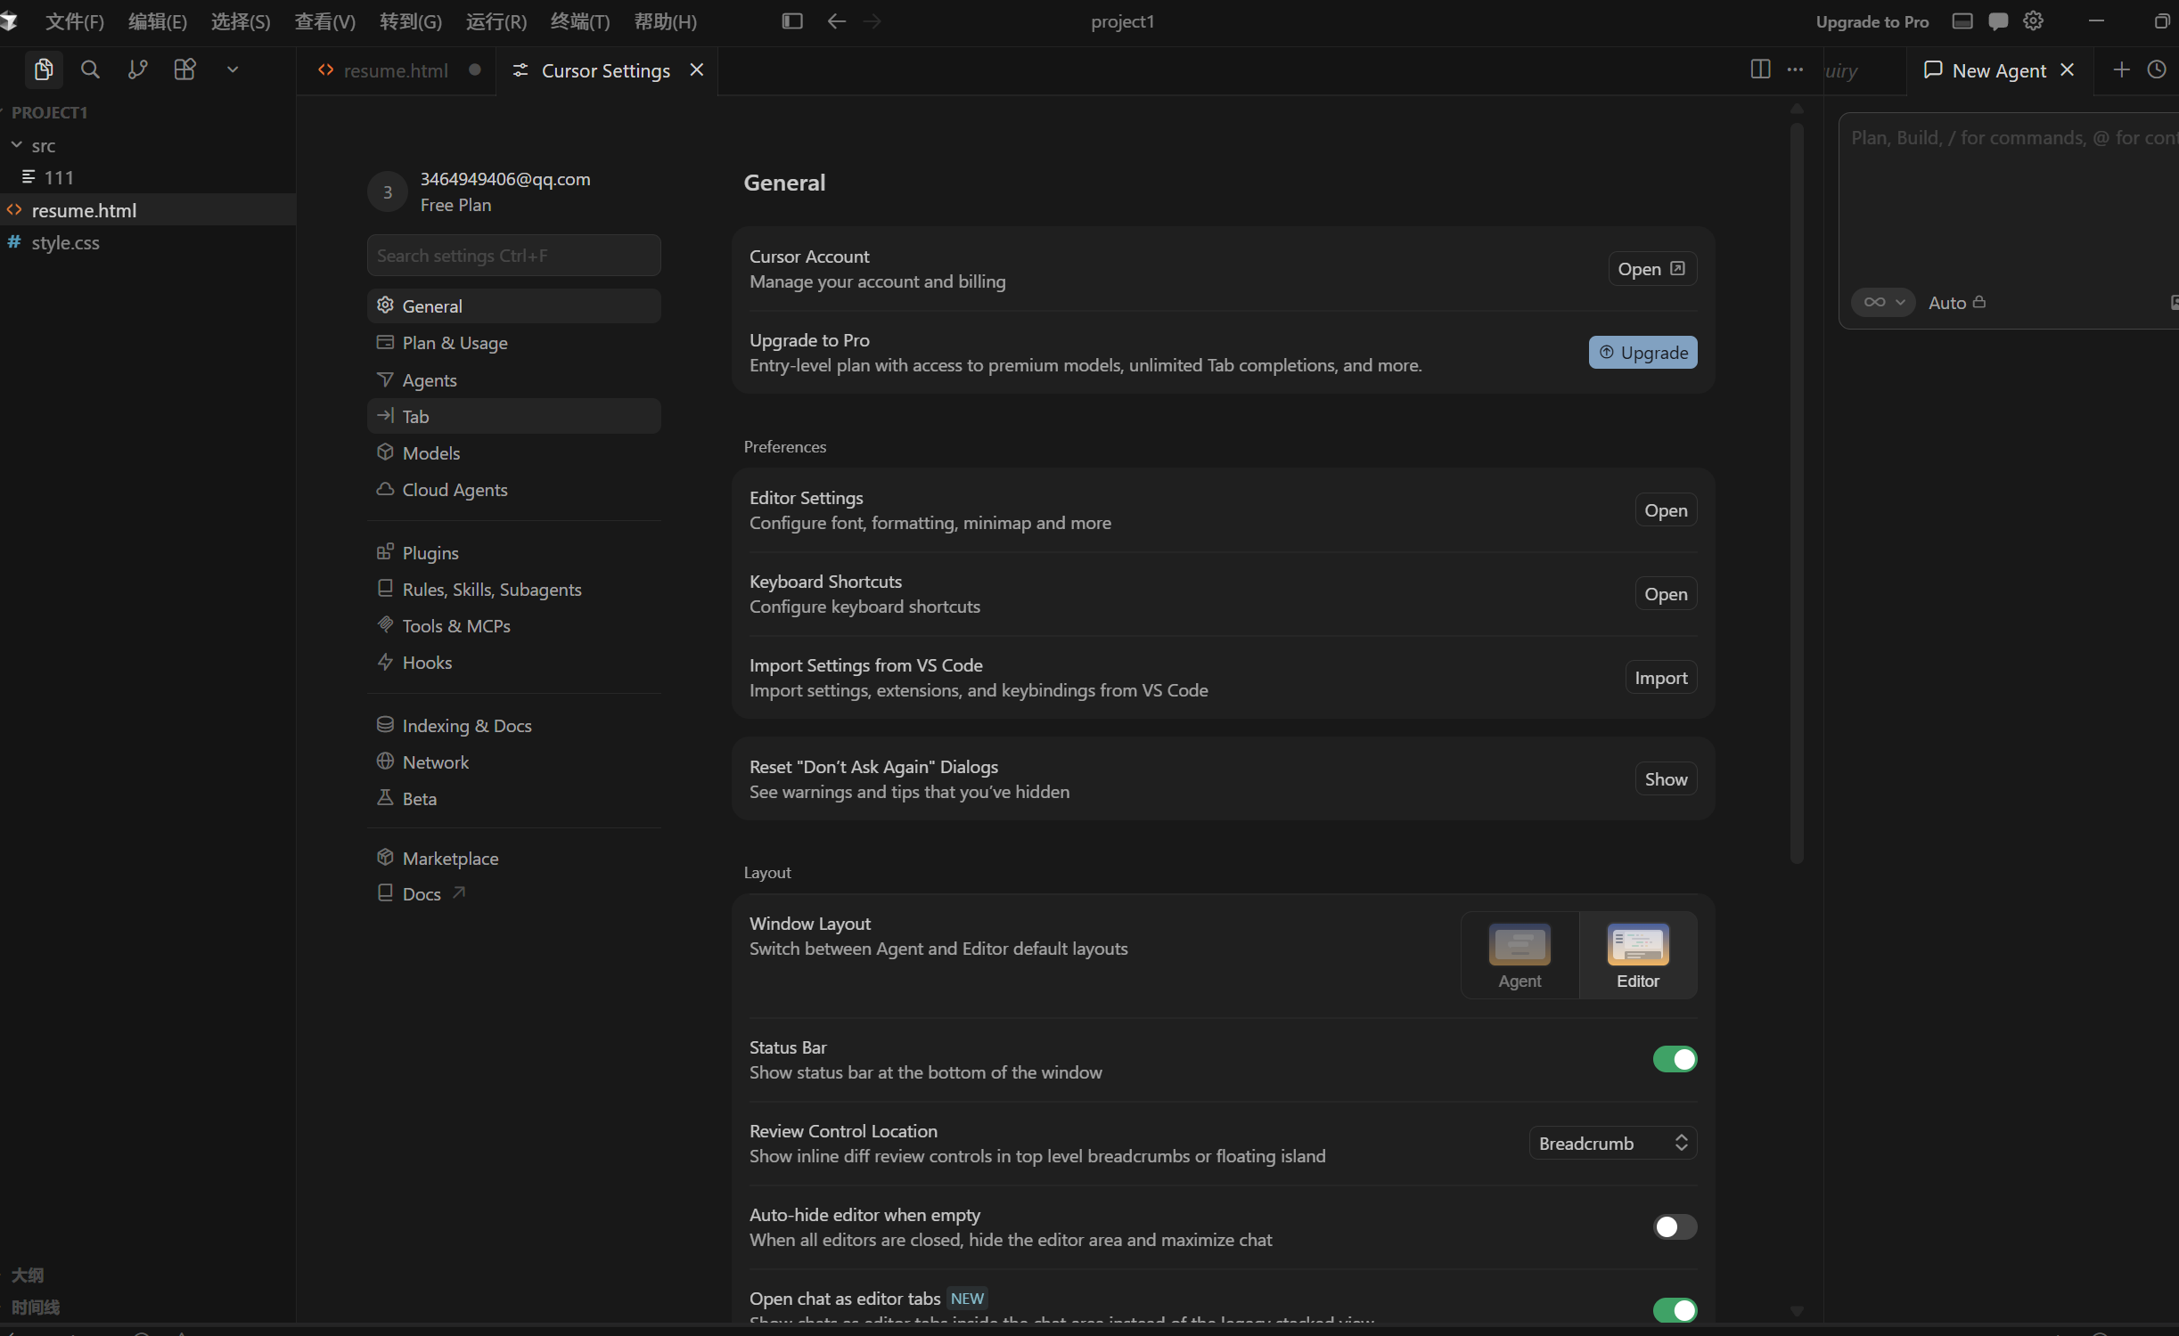The height and width of the screenshot is (1336, 2179).
Task: Select General in settings sidebar
Action: point(513,305)
